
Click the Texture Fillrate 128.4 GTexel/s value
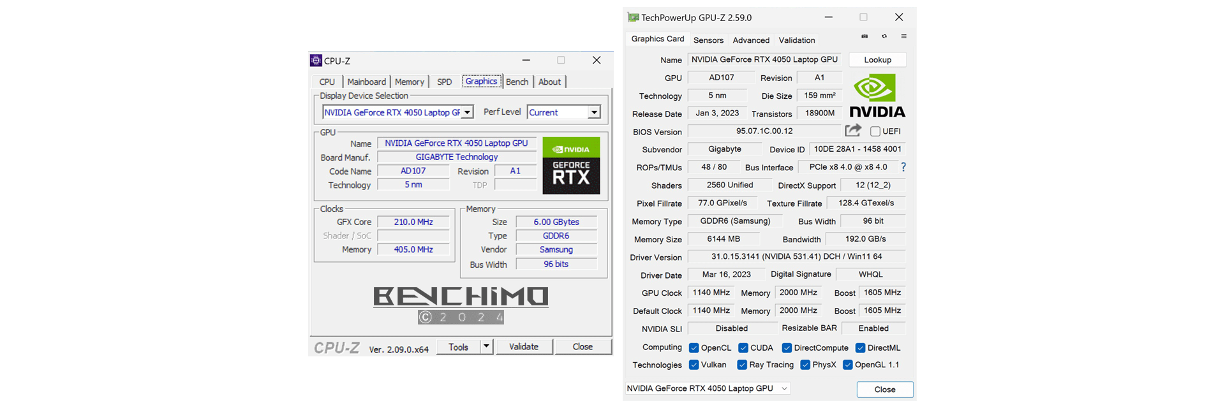866,203
